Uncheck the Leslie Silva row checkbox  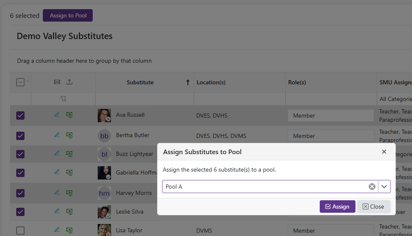click(x=20, y=212)
